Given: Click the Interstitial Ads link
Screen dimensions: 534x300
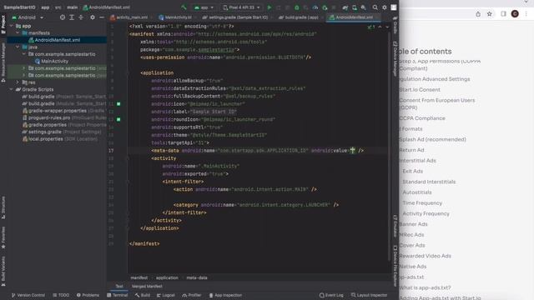Looking at the screenshot, I should click(417, 161).
